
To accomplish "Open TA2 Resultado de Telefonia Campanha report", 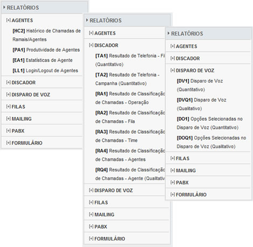I will click(128, 79).
